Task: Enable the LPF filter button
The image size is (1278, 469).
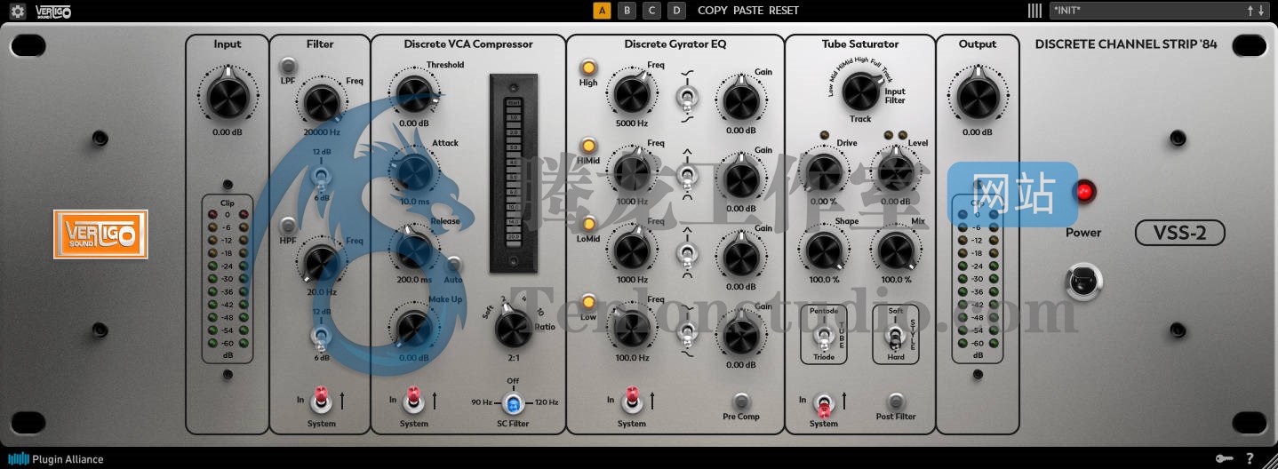Action: coord(289,66)
